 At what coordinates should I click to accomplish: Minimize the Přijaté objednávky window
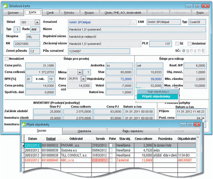pyautogui.click(x=183, y=124)
